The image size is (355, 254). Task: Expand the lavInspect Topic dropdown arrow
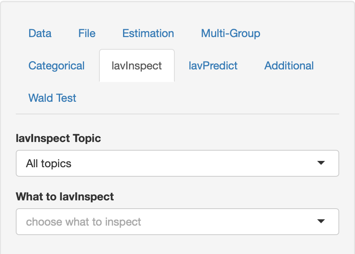pyautogui.click(x=321, y=163)
